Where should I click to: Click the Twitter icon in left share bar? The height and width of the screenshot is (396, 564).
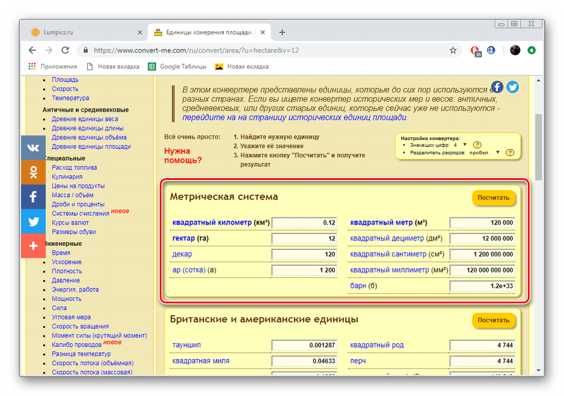coord(33,221)
